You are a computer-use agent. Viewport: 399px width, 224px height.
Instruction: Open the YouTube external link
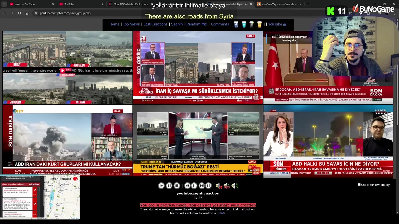pos(277,24)
